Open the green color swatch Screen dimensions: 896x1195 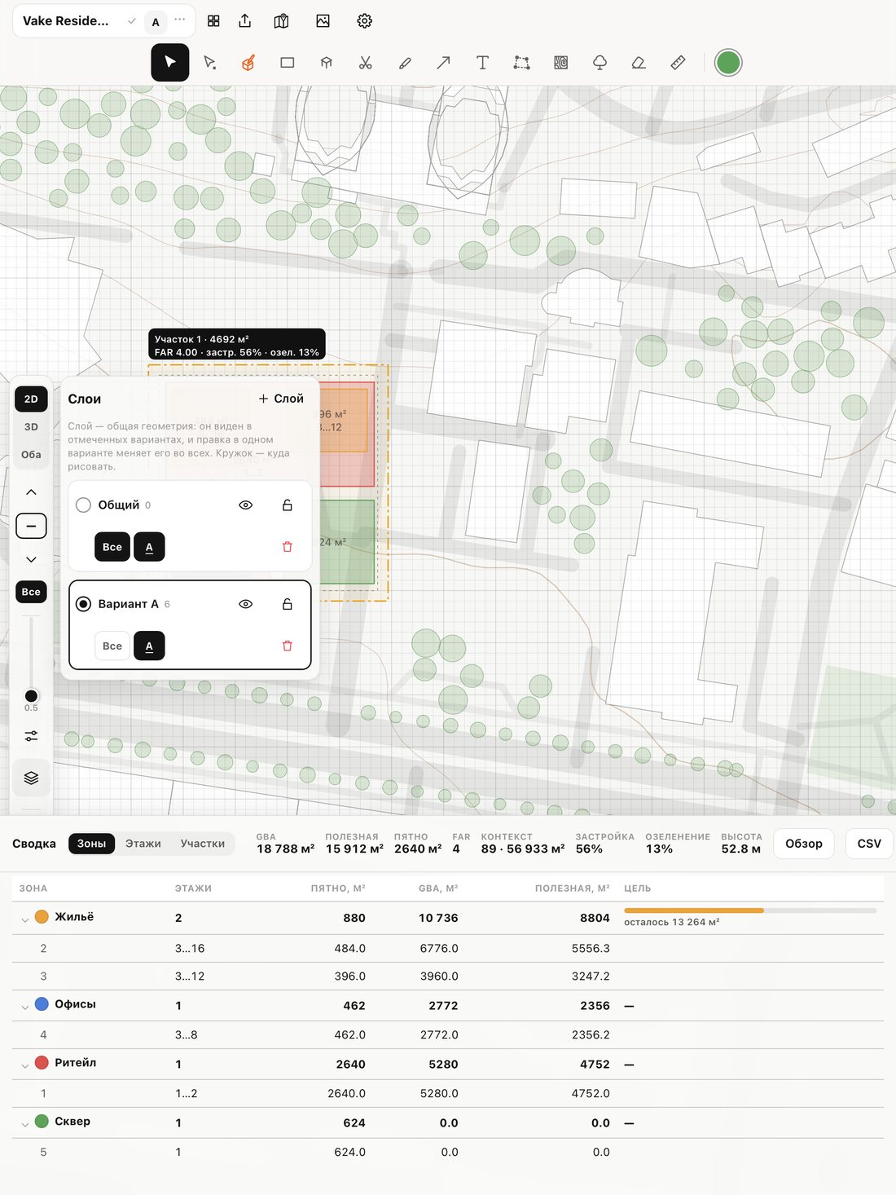pyautogui.click(x=728, y=63)
